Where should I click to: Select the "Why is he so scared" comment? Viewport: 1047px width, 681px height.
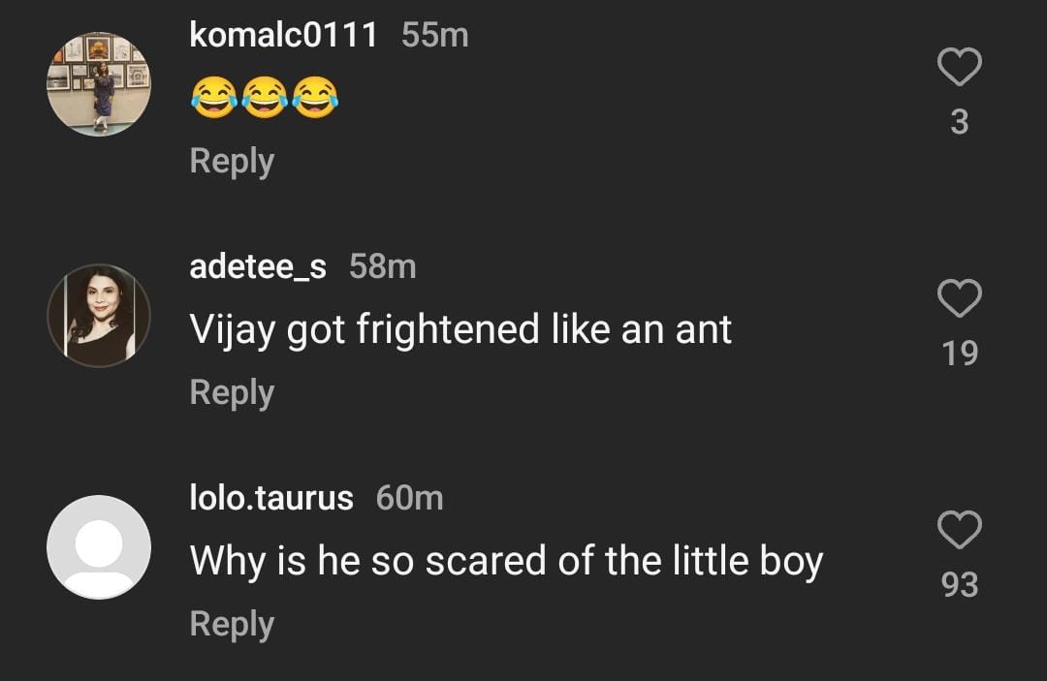click(x=506, y=562)
